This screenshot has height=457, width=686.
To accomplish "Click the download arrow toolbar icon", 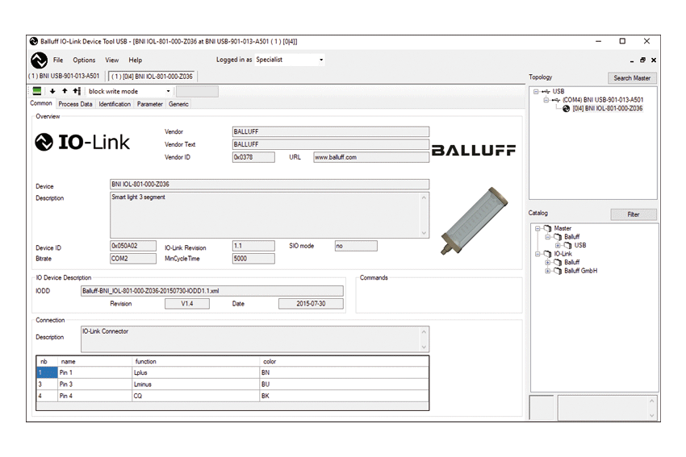I will pyautogui.click(x=52, y=91).
